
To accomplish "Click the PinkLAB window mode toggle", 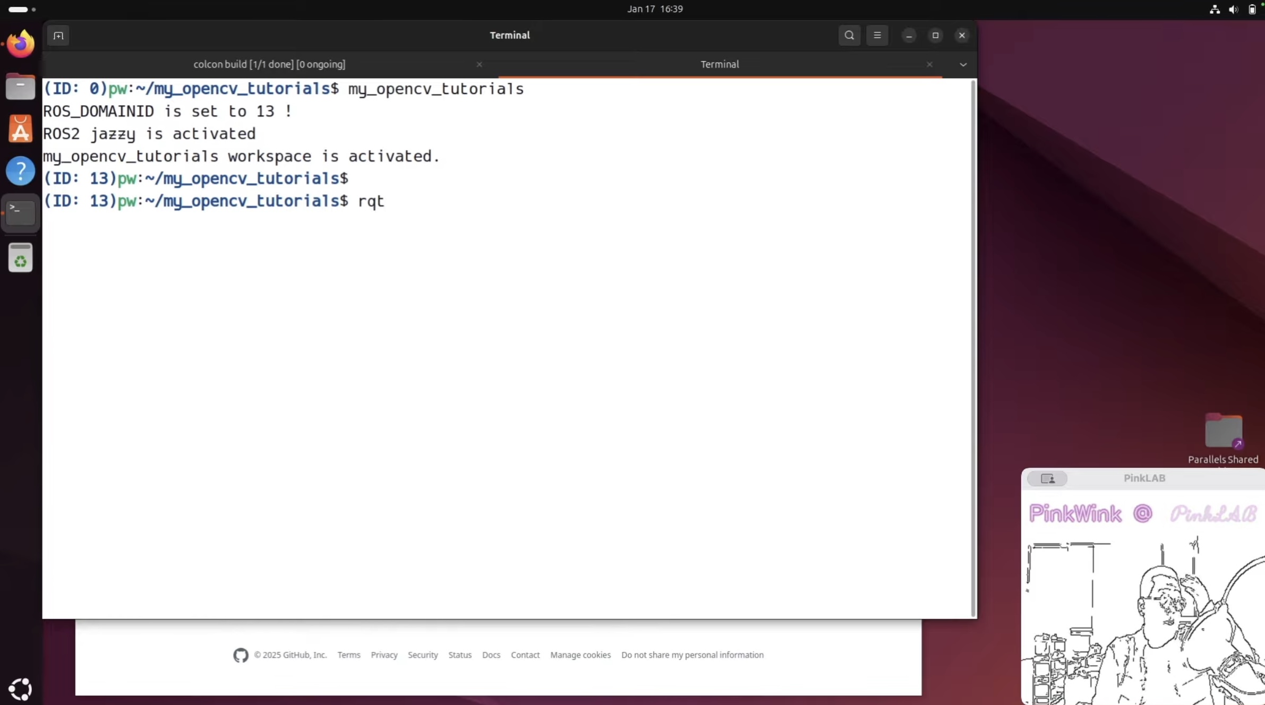I will (1047, 478).
